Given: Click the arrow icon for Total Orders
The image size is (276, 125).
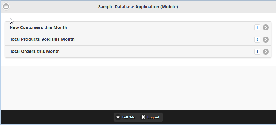Looking at the screenshot, I should pyautogui.click(x=266, y=52).
